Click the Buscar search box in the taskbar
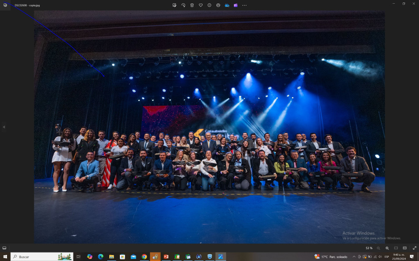419x261 pixels. pos(42,257)
